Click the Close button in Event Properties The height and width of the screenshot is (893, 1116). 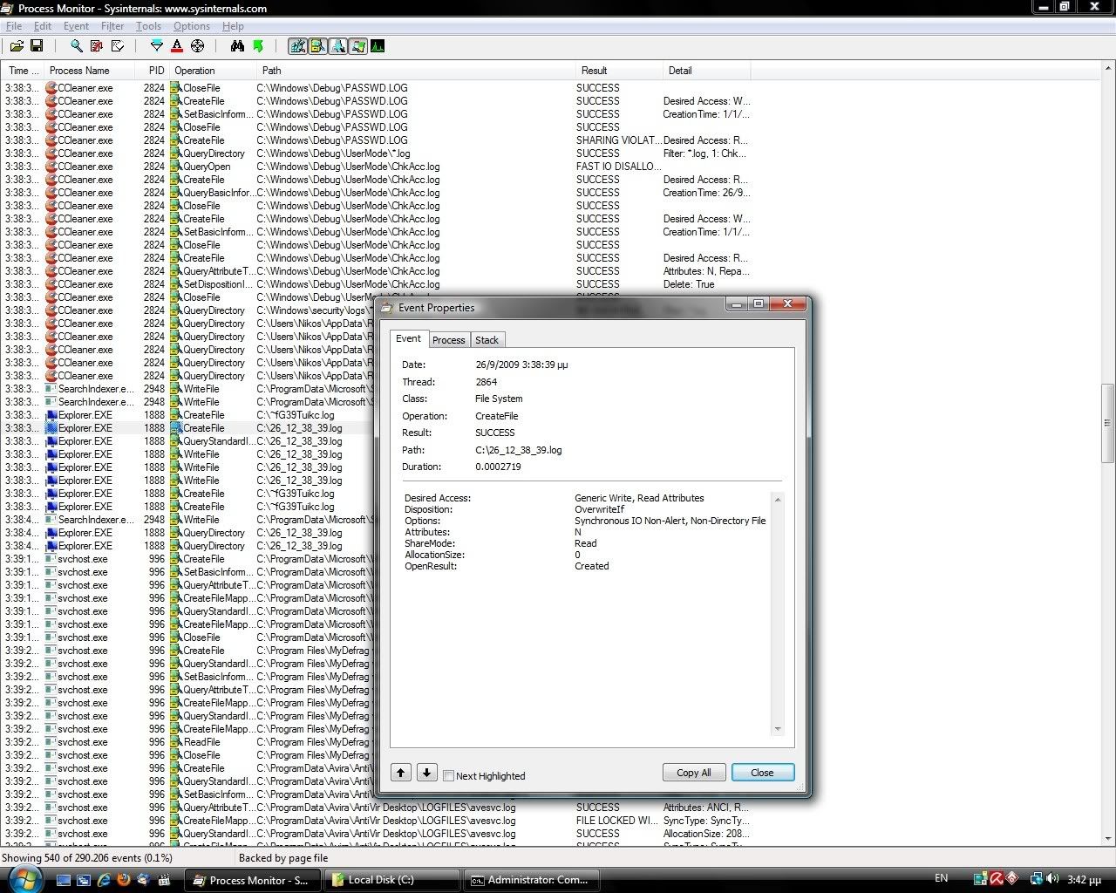point(762,773)
